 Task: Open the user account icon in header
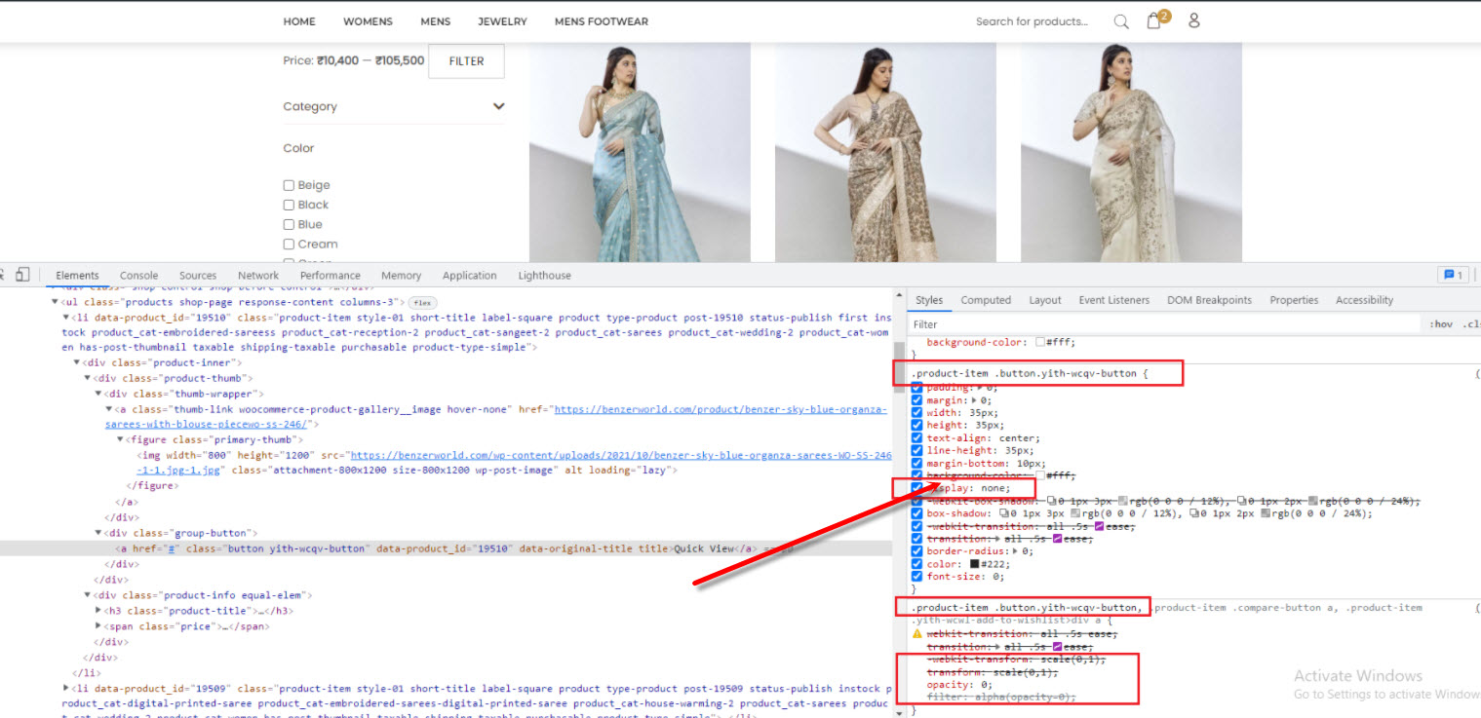tap(1194, 20)
